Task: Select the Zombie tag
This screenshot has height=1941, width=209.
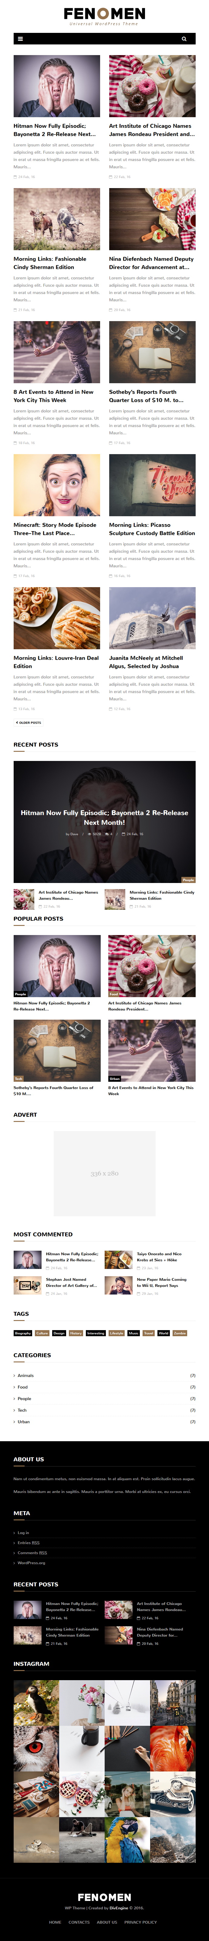Action: [x=180, y=1333]
